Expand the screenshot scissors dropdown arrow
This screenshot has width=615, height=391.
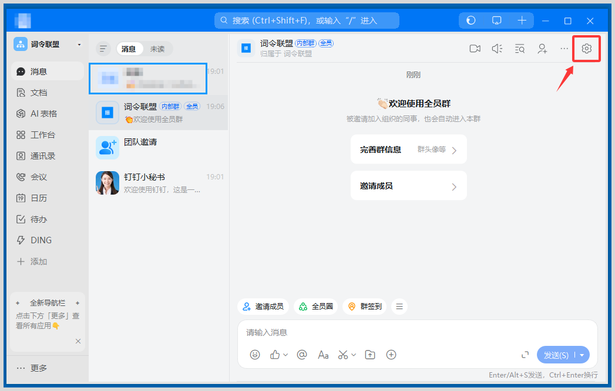tap(354, 355)
